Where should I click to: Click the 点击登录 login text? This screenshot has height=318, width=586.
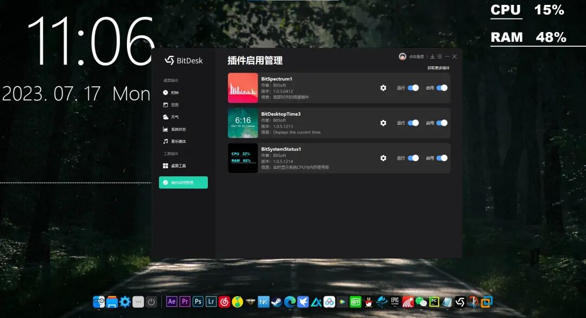(416, 57)
